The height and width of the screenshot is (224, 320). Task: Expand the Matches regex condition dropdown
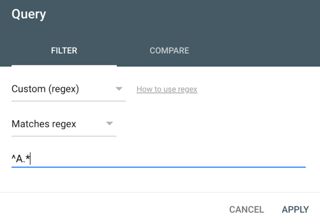[x=64, y=124]
